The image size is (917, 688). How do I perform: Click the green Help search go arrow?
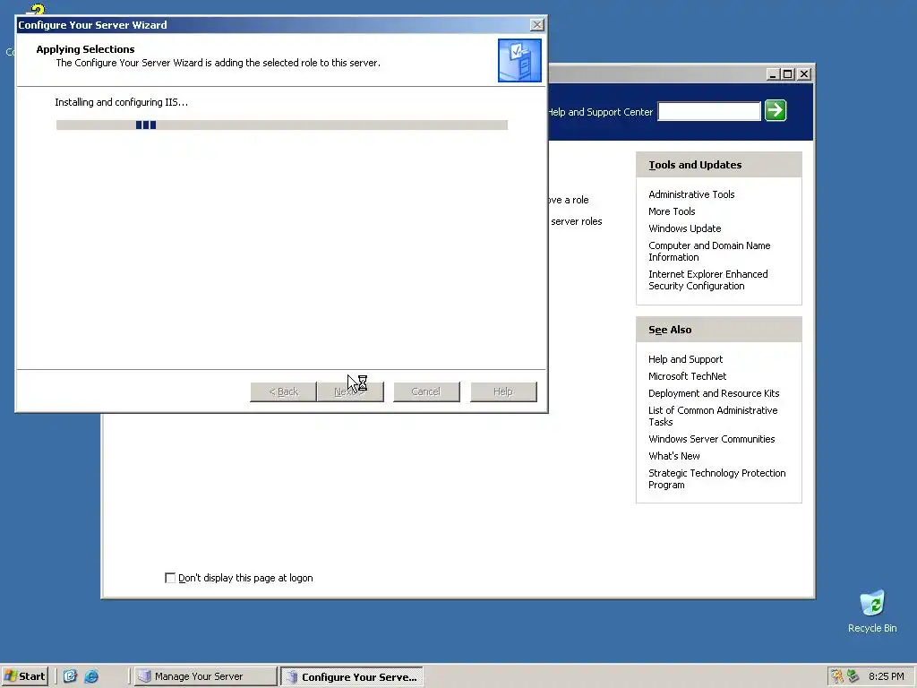point(776,110)
